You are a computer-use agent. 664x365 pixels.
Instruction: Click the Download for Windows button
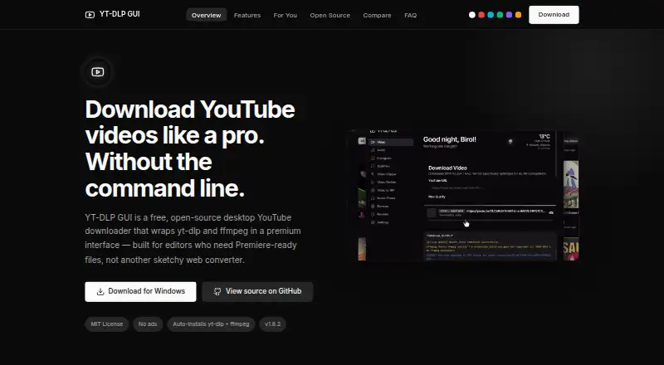(x=140, y=292)
